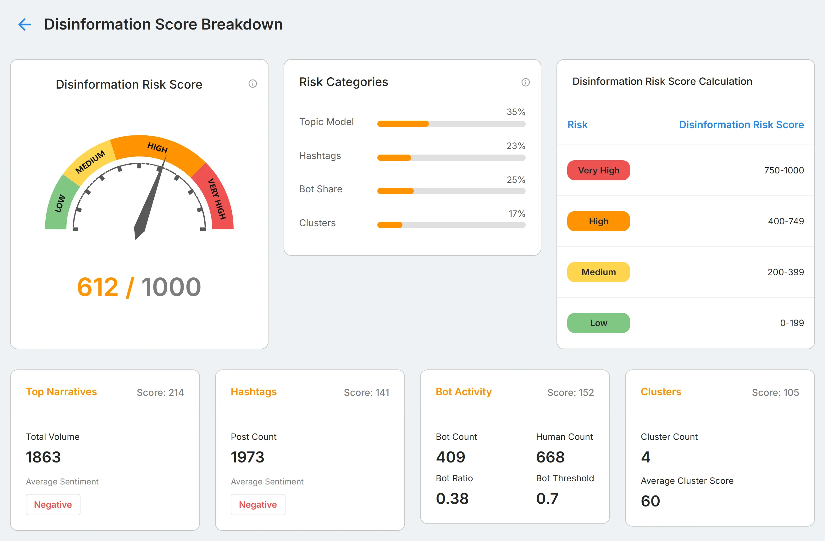Click the Disinformation Risk Score Calculation heading
The width and height of the screenshot is (825, 541).
coord(662,81)
